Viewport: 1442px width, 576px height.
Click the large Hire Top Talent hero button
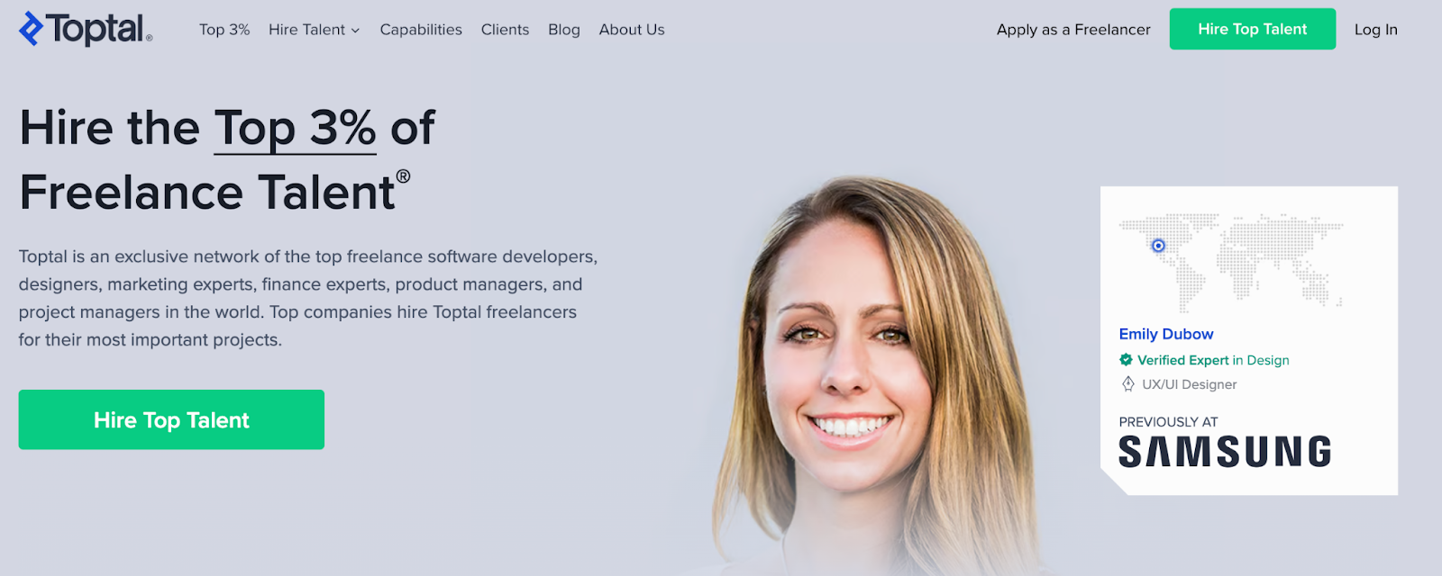point(171,419)
